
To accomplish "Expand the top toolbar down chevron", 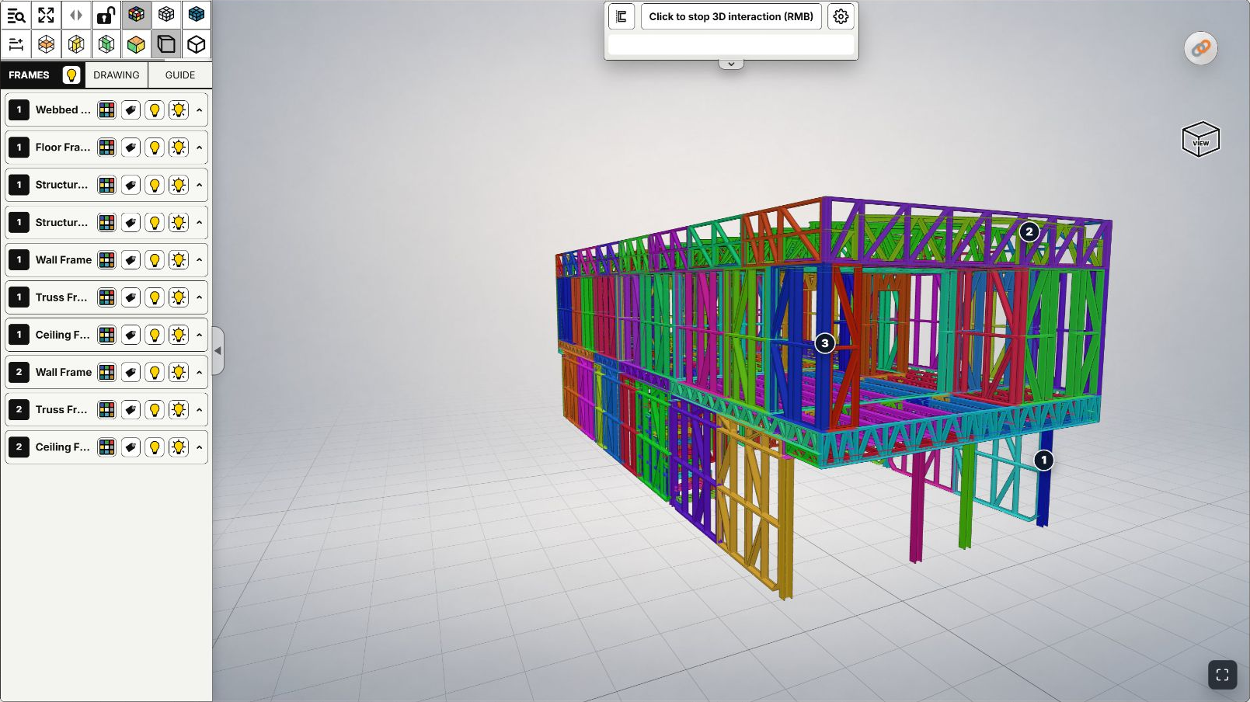I will point(731,64).
